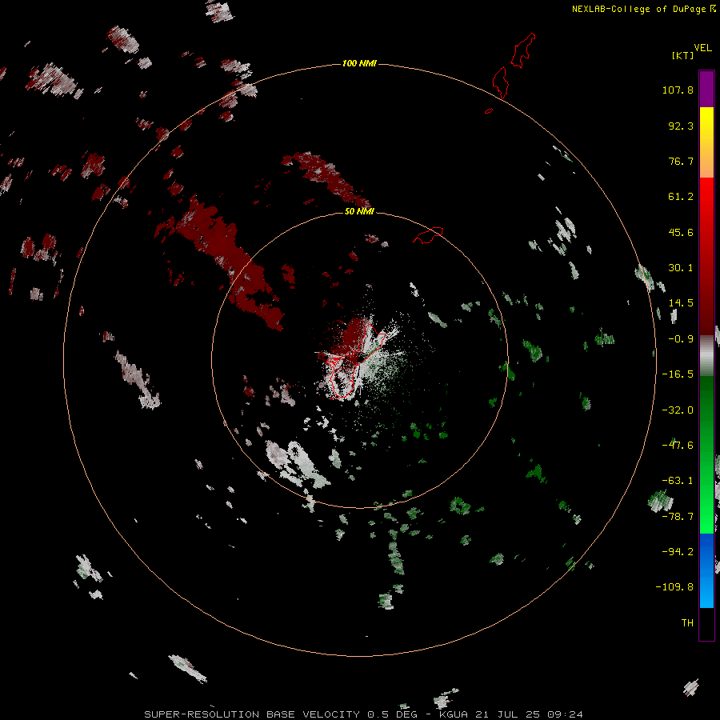
Task: Click the -47.6 legend value
Action: (x=678, y=446)
